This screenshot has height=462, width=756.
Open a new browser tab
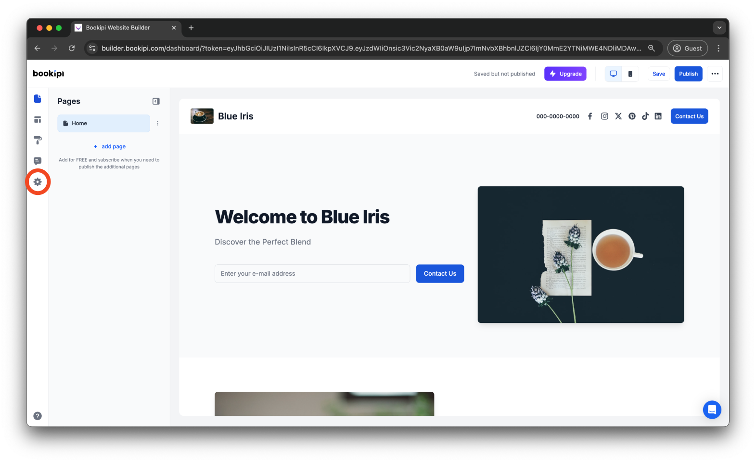[191, 28]
